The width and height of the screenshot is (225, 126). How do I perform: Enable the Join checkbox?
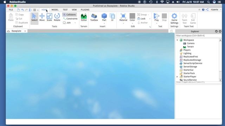(x=64, y=22)
